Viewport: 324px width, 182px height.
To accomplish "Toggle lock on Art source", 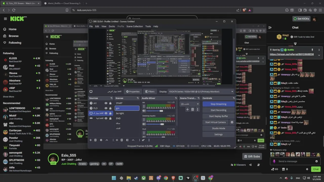I will click(110, 103).
